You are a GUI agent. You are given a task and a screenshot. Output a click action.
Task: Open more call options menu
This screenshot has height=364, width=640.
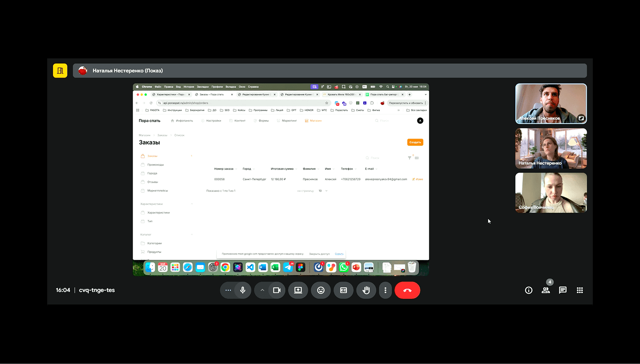[x=385, y=290]
